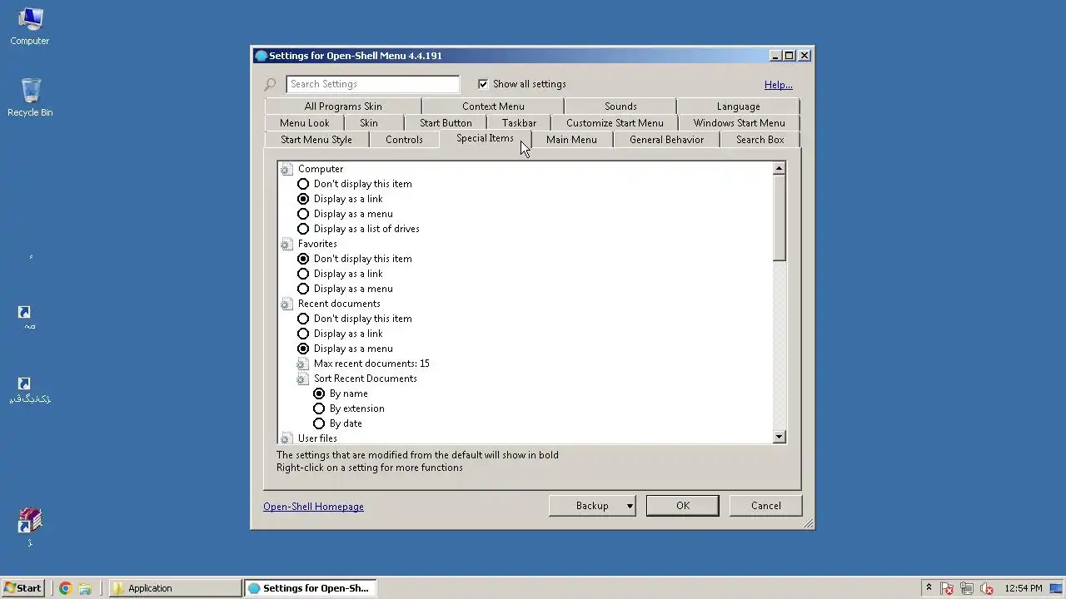Open the taskbar clock showing 12:54 PM
The height and width of the screenshot is (599, 1066).
(1023, 588)
